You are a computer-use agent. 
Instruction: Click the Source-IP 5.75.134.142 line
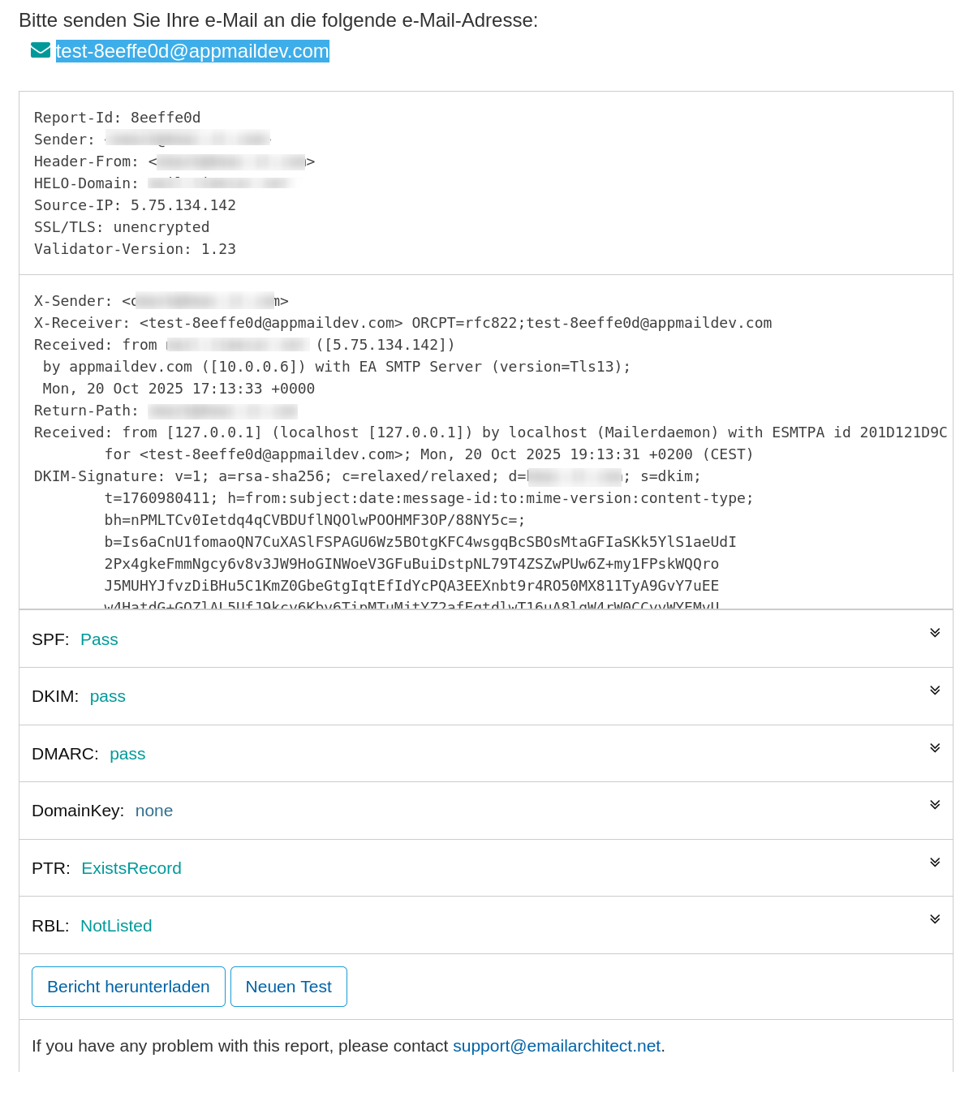coord(135,205)
